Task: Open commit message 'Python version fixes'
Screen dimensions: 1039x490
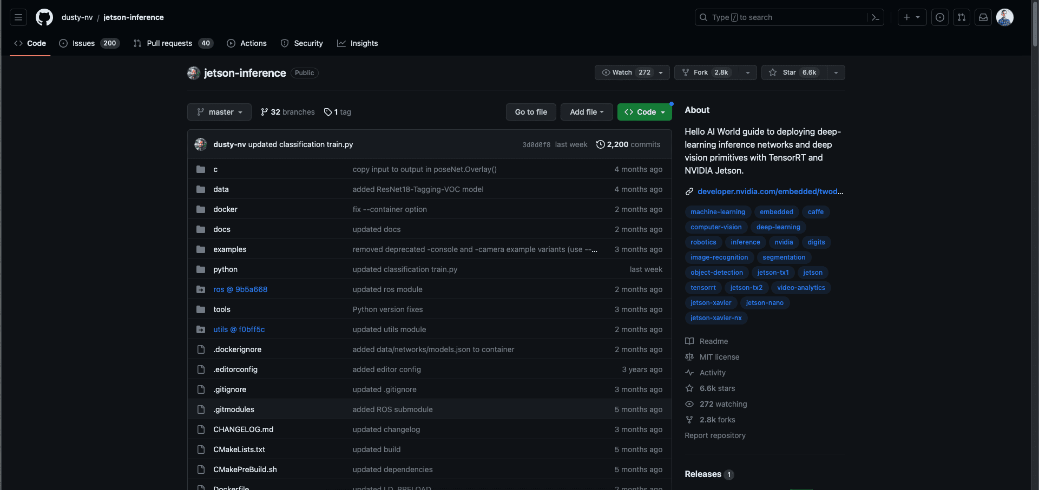Action: (387, 309)
